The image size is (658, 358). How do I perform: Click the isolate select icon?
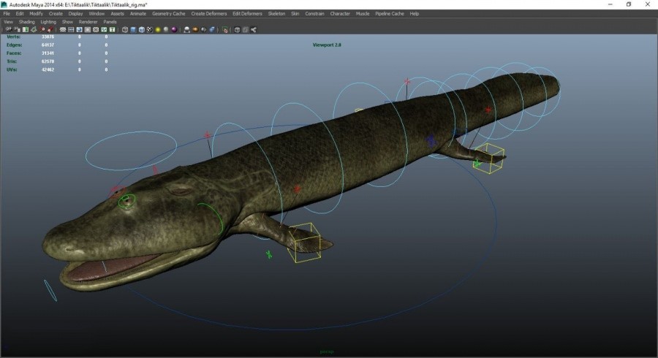[225, 30]
